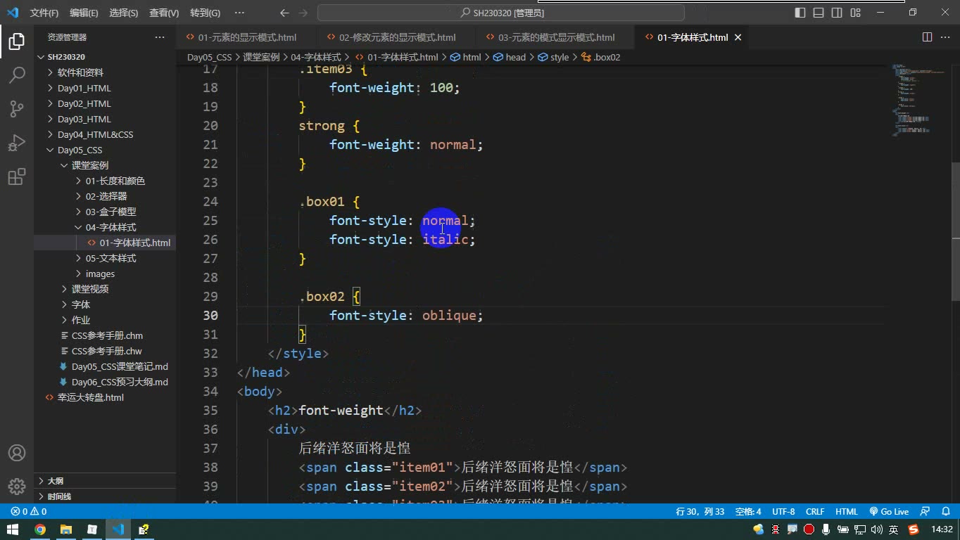Viewport: 960px width, 540px height.
Task: Open Chrome from the taskbar
Action: [x=40, y=529]
